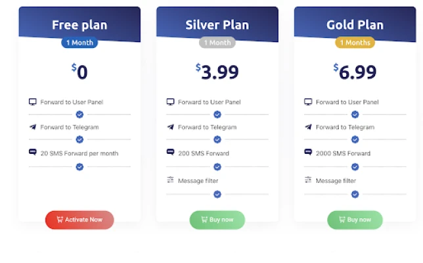The width and height of the screenshot is (423, 263).
Task: Click the gray 1 Month badge on Silver Plan
Action: (x=217, y=43)
